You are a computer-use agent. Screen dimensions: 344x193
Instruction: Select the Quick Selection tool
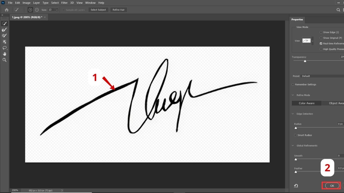pos(4,24)
